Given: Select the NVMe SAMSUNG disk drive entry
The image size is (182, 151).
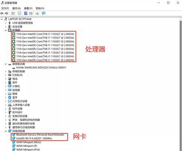Looking at the screenshot, I should tap(41, 68).
